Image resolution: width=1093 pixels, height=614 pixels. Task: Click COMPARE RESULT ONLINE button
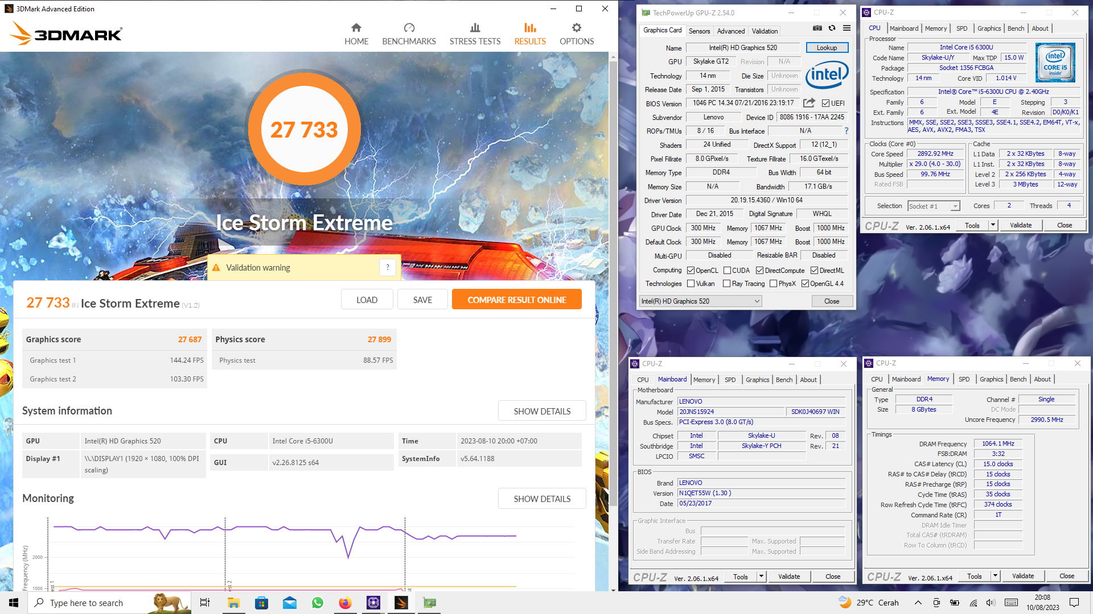pos(516,300)
